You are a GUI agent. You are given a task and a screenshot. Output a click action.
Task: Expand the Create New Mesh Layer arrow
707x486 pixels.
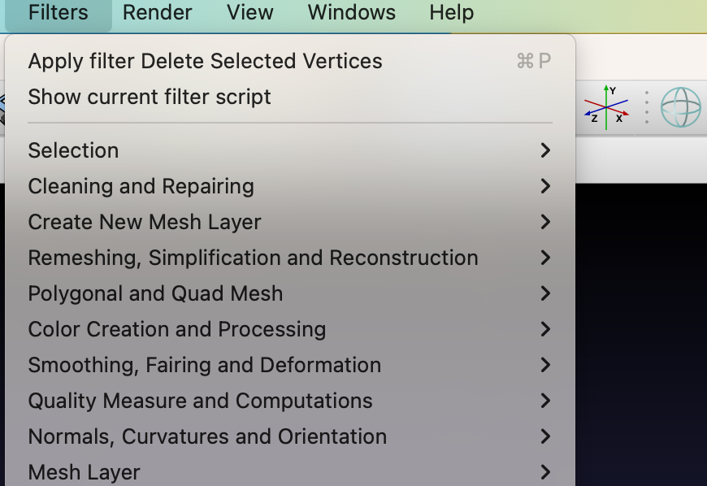[x=545, y=222]
